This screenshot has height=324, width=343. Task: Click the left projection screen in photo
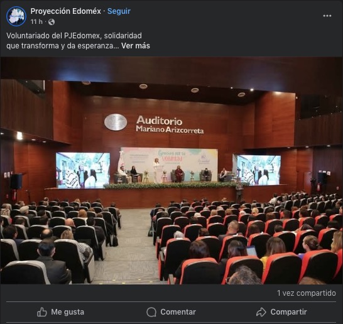(83, 170)
